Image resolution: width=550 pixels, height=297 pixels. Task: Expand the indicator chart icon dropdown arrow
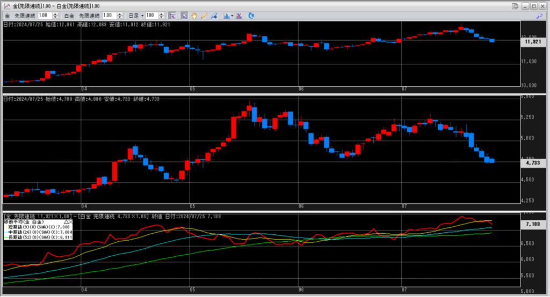pos(231,16)
